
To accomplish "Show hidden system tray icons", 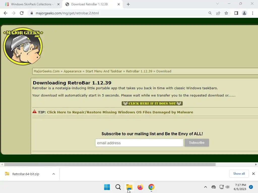I will [206, 187].
